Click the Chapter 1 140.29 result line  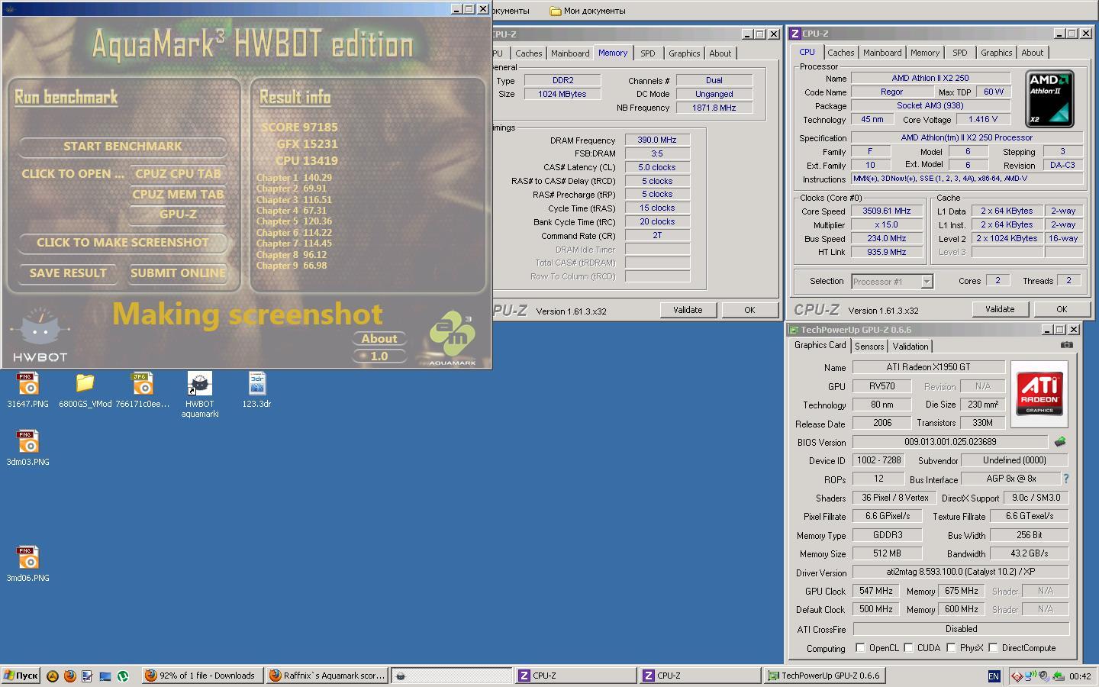[x=294, y=178]
